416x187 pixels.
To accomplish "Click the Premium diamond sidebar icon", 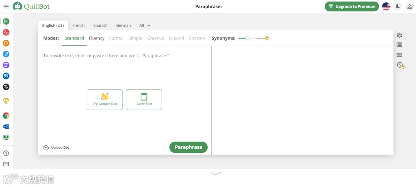I will click(x=6, y=101).
